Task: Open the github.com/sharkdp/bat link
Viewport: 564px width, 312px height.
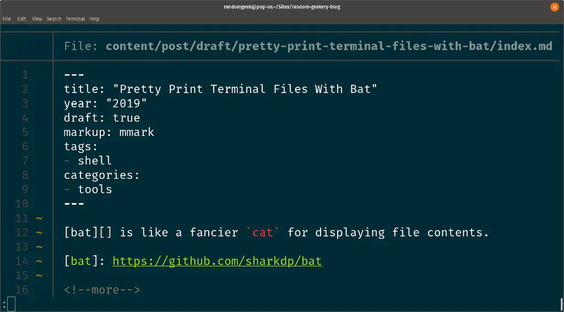Action: (217, 261)
